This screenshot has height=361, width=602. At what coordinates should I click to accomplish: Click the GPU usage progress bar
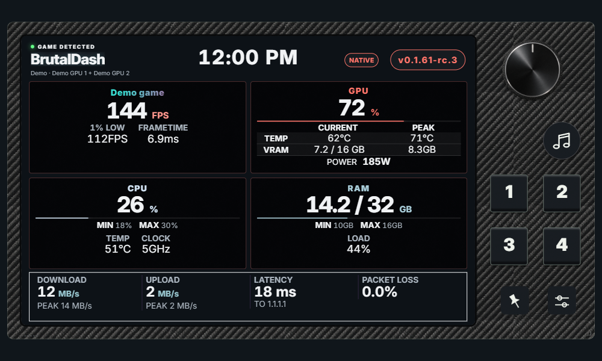(x=359, y=121)
